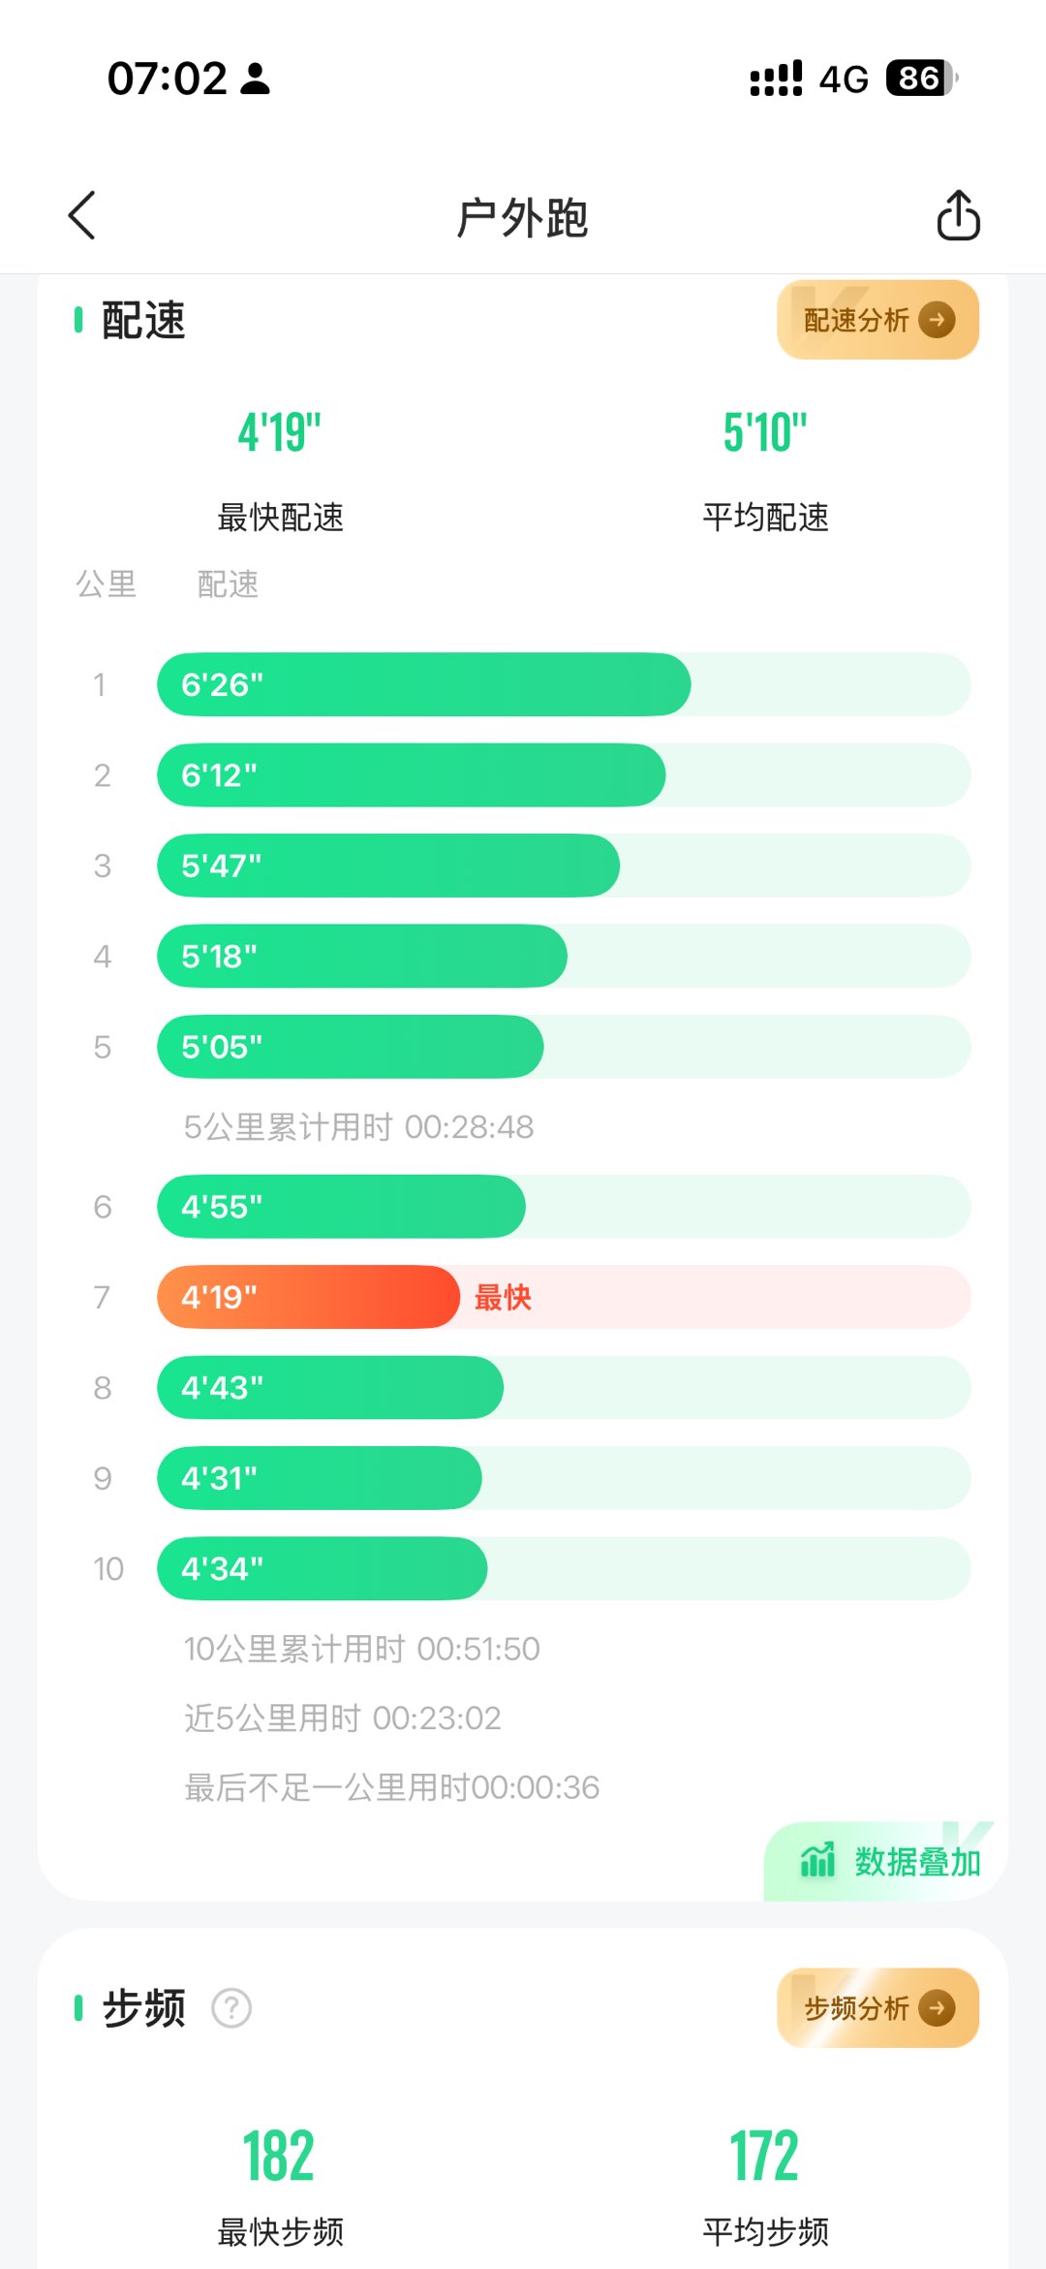Viewport: 1046px width, 2269px height.
Task: Tap the 最快 fastest label
Action: [503, 1297]
